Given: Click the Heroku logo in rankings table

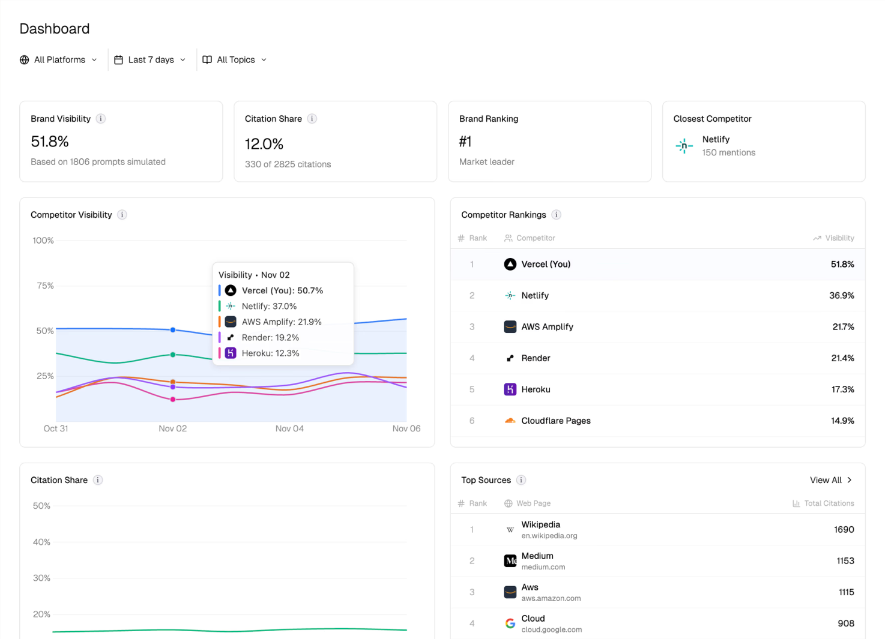Looking at the screenshot, I should coord(510,389).
